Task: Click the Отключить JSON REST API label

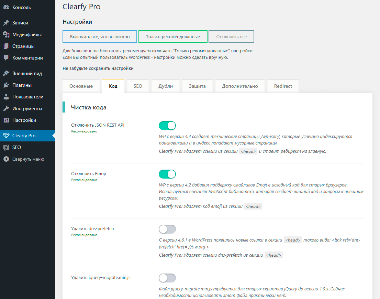Action: 98,125
